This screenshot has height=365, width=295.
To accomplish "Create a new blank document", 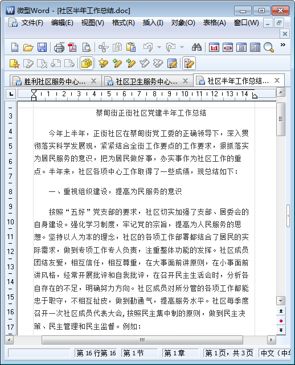I will (15, 47).
